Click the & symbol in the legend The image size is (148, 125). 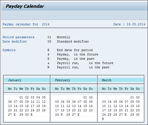tap(48, 63)
